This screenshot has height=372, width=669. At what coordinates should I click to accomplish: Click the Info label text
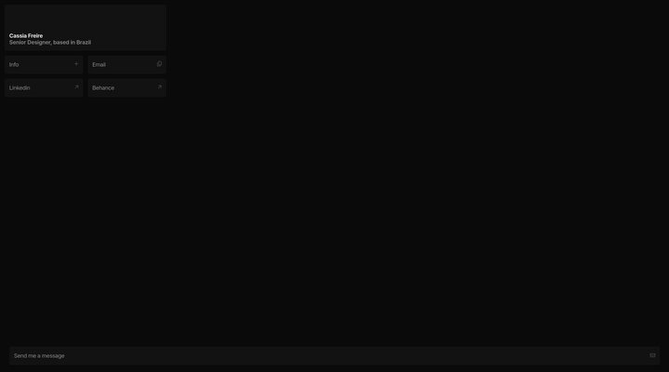point(14,64)
